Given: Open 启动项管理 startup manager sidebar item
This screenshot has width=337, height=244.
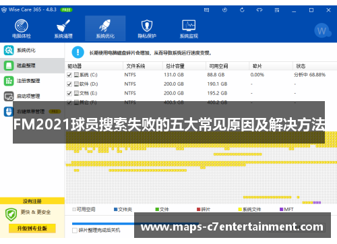Looking at the screenshot, I should [32, 96].
